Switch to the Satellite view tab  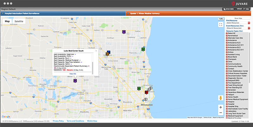[19, 21]
